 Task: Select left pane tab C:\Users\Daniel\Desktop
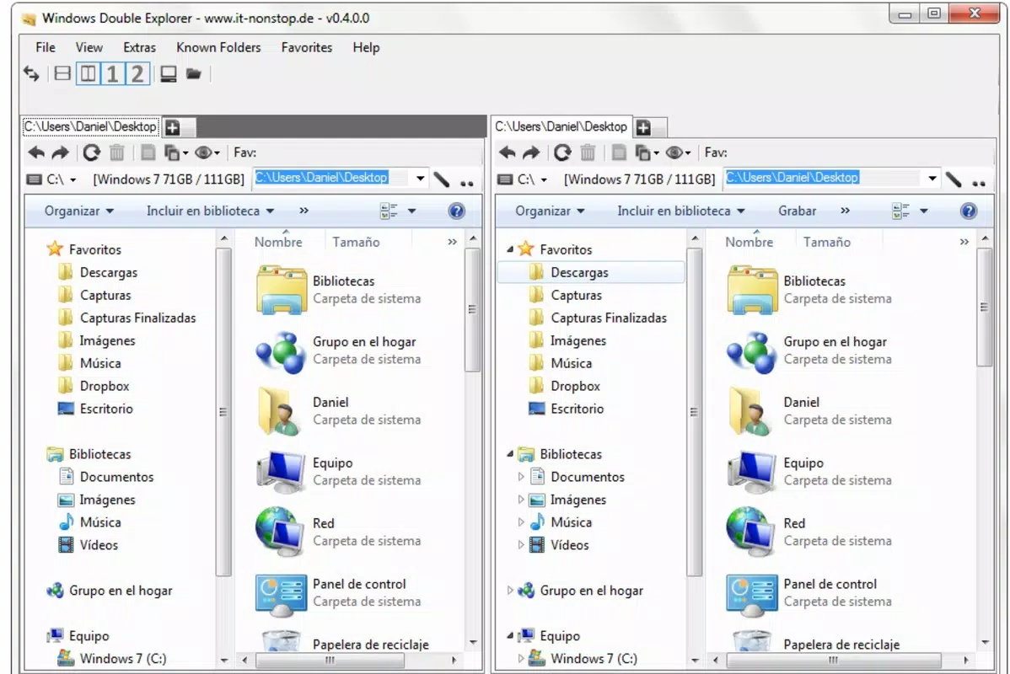[90, 127]
